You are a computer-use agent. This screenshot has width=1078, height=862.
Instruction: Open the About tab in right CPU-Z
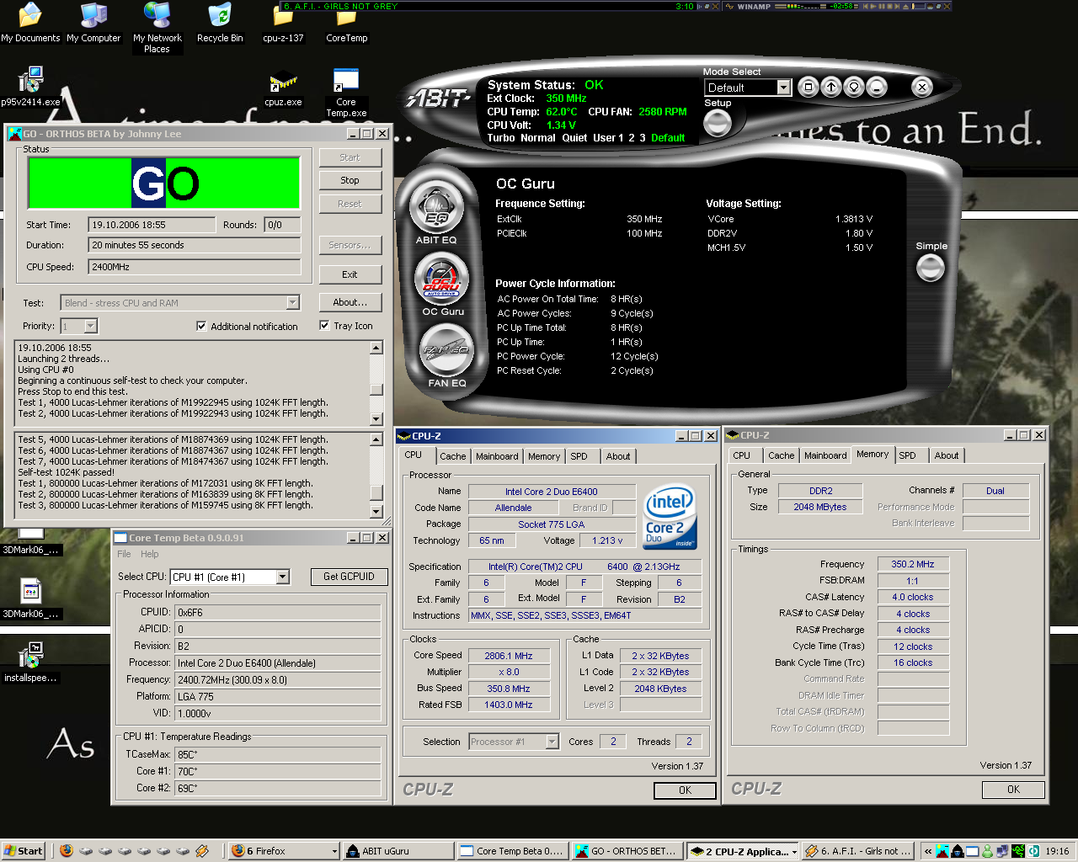tap(947, 455)
